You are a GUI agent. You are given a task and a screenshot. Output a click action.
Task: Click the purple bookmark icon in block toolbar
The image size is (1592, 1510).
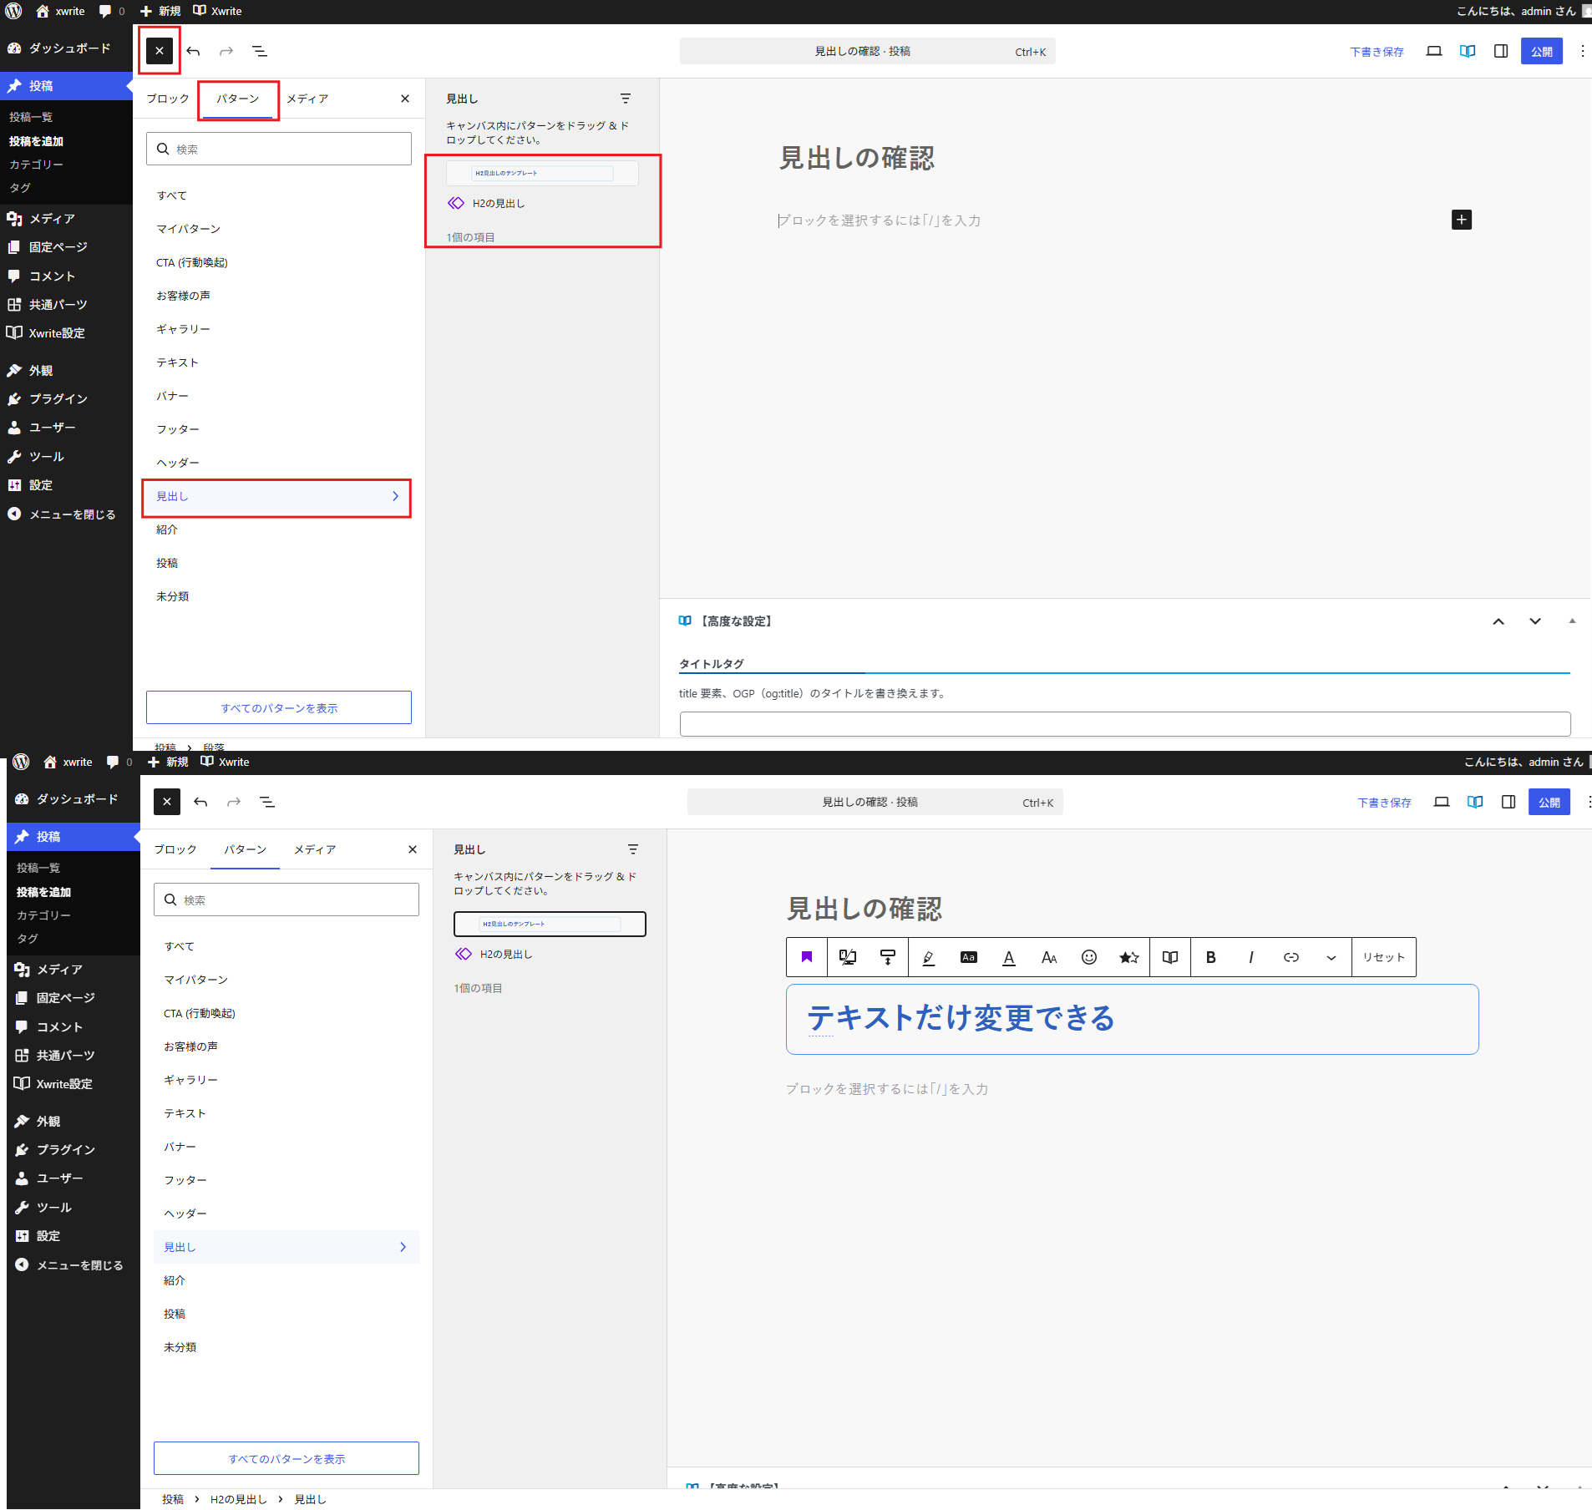pos(807,957)
